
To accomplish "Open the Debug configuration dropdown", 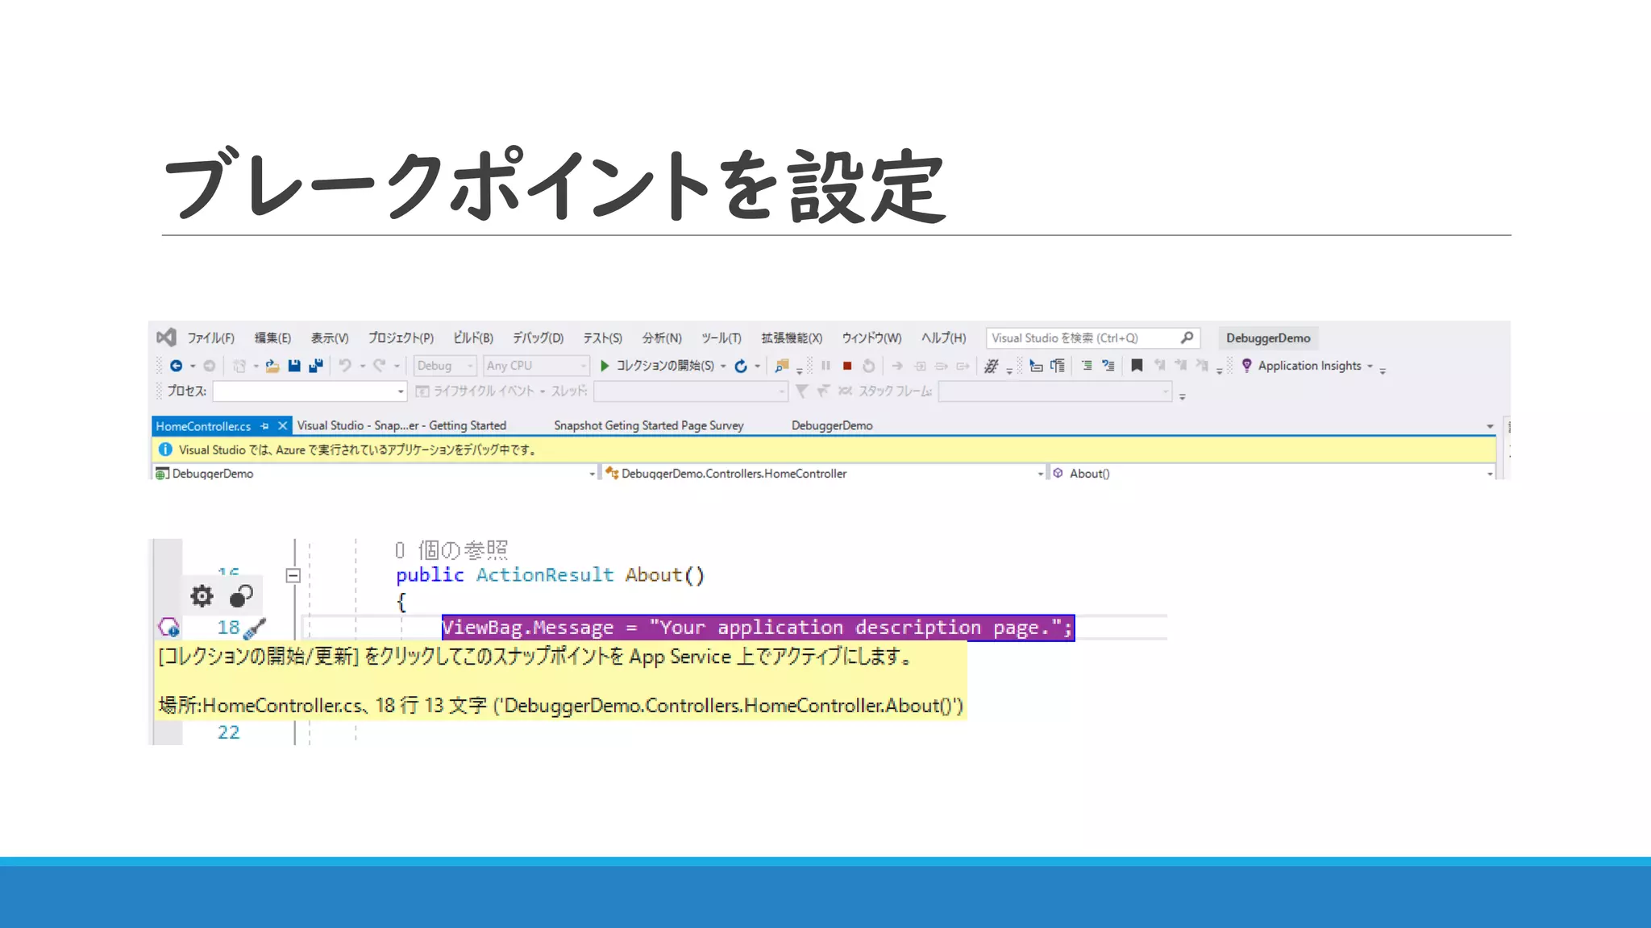I will tap(445, 366).
